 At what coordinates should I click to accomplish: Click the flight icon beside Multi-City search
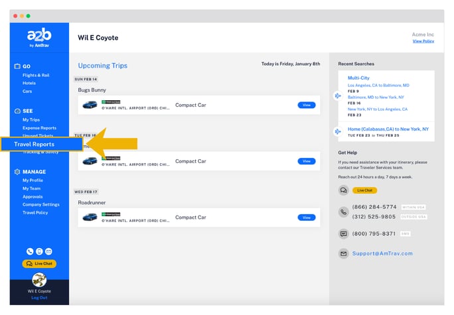(338, 95)
